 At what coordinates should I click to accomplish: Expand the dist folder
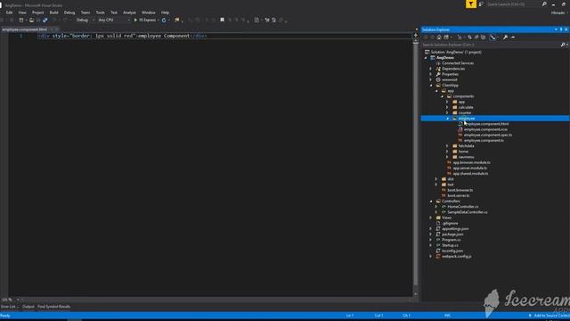(x=436, y=179)
